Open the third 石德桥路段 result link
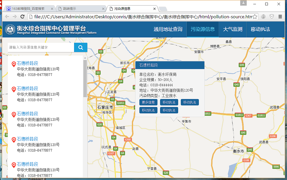 click(27, 114)
